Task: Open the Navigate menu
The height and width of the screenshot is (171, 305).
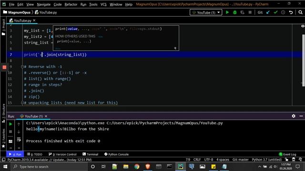Action: pyautogui.click(x=43, y=4)
